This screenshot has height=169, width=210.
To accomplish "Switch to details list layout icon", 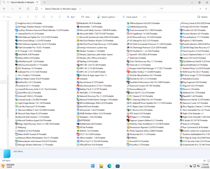I will [x=205, y=161].
